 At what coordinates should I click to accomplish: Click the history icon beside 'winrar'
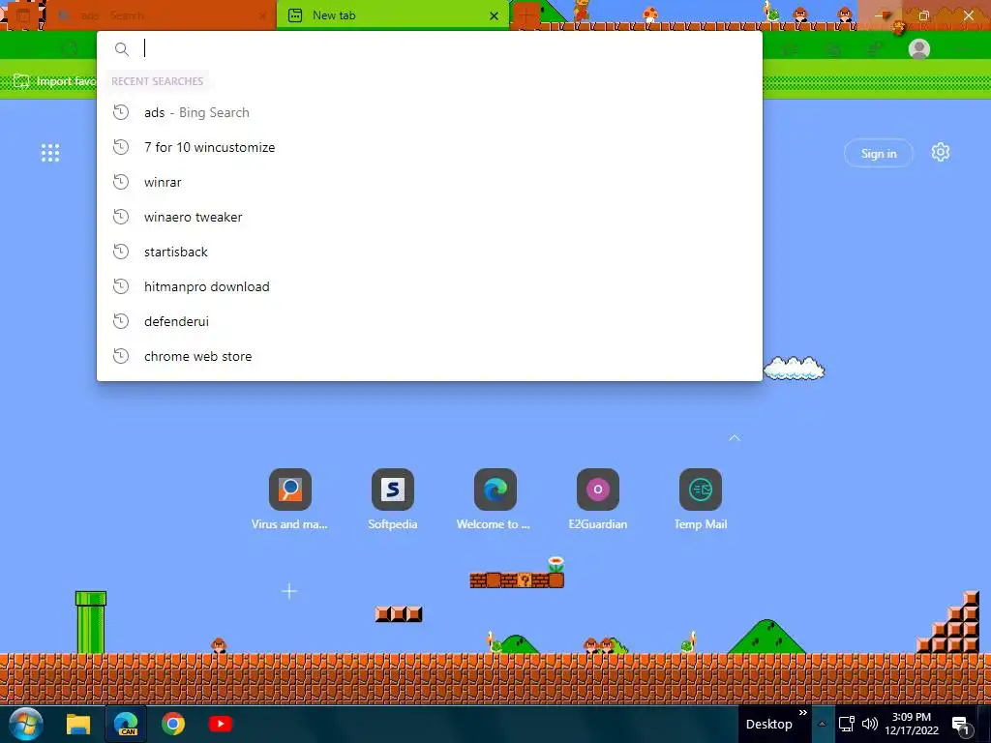[x=121, y=182]
